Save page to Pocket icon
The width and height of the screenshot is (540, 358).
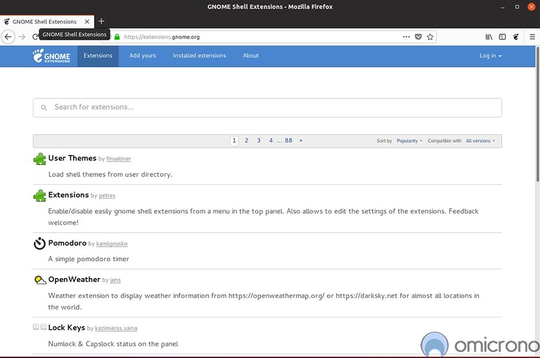point(418,37)
